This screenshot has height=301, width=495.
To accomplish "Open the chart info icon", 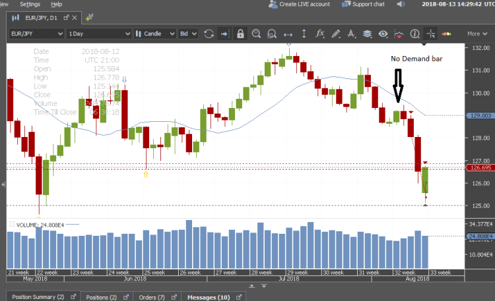I will [414, 34].
